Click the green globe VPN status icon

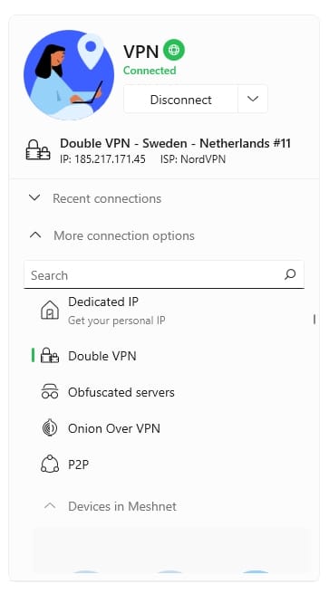click(x=174, y=50)
